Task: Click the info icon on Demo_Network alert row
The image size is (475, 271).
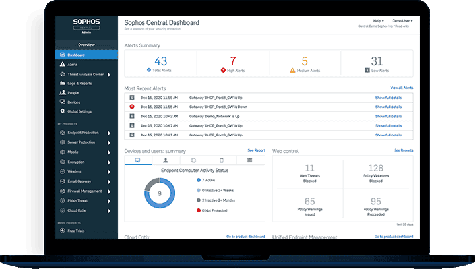Action: point(132,116)
